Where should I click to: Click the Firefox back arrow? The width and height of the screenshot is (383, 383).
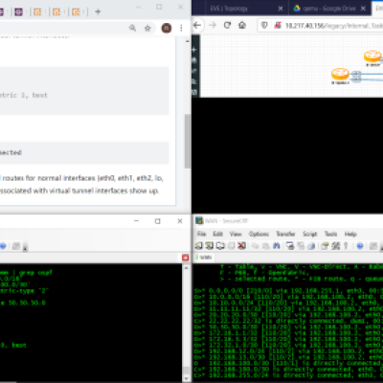tap(197, 25)
